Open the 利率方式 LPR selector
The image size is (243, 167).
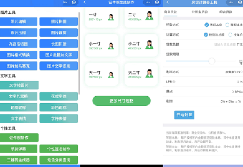pyautogui.click(x=234, y=72)
